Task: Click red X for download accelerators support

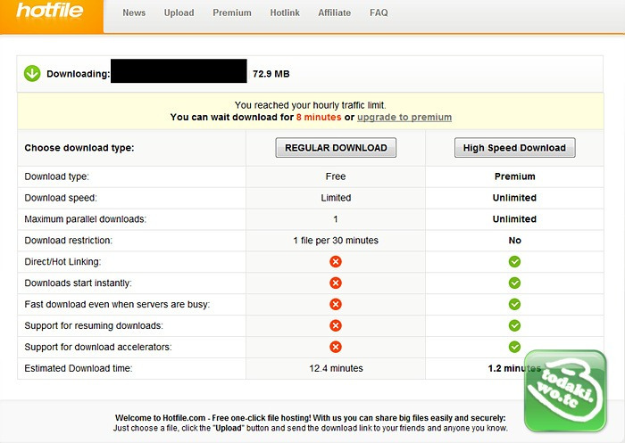Action: coord(336,347)
